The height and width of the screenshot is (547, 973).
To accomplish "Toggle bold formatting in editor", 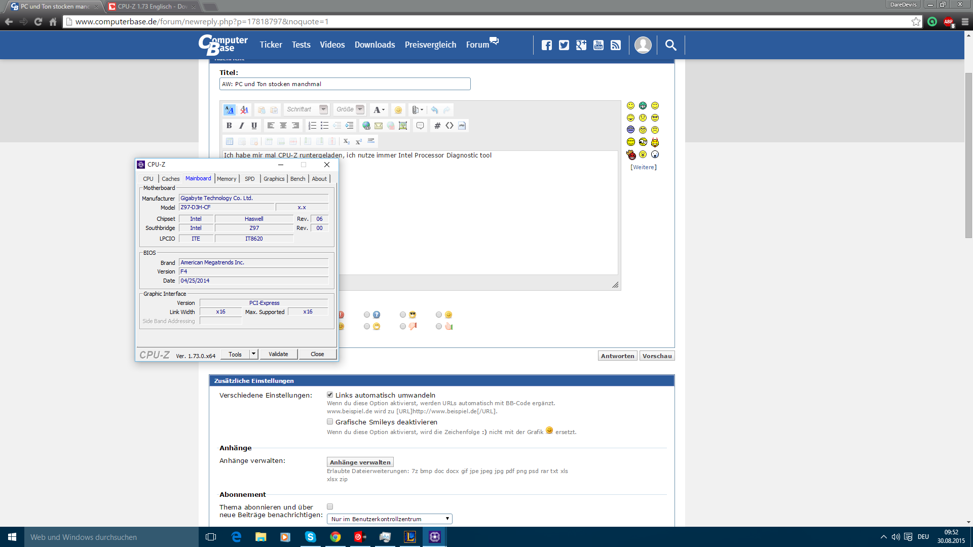I will click(x=229, y=126).
